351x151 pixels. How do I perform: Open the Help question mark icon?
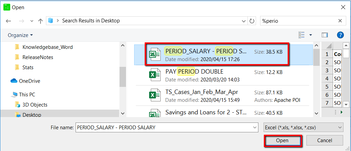point(340,35)
